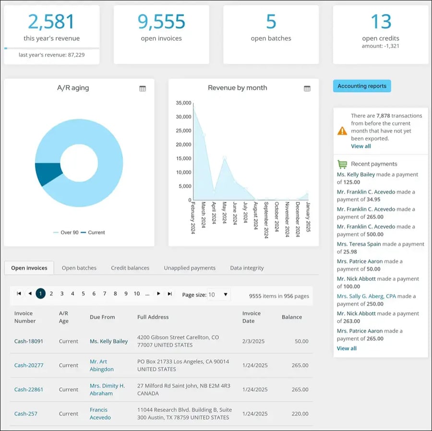Open calendar icon on A/R aging card

(142, 88)
